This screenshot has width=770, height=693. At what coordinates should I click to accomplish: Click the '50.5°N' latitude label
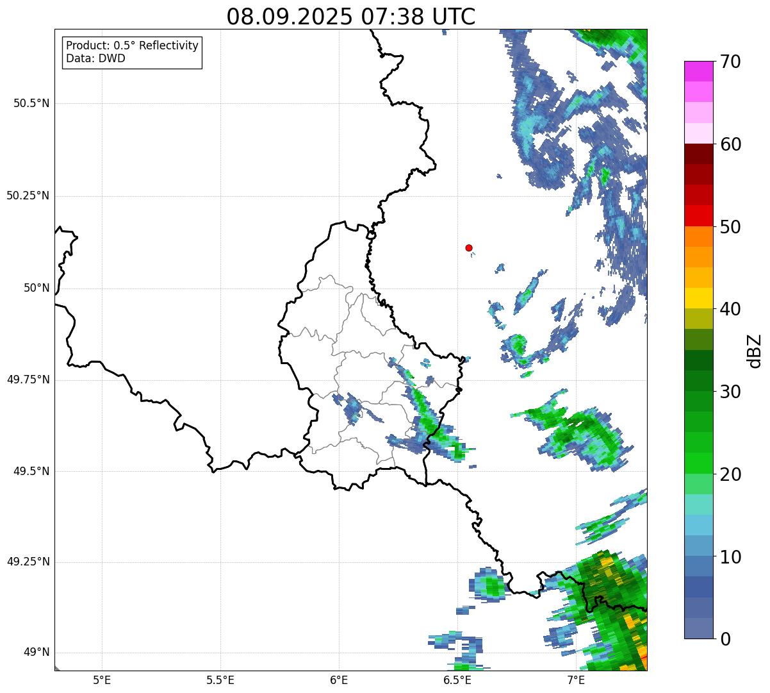pos(31,104)
